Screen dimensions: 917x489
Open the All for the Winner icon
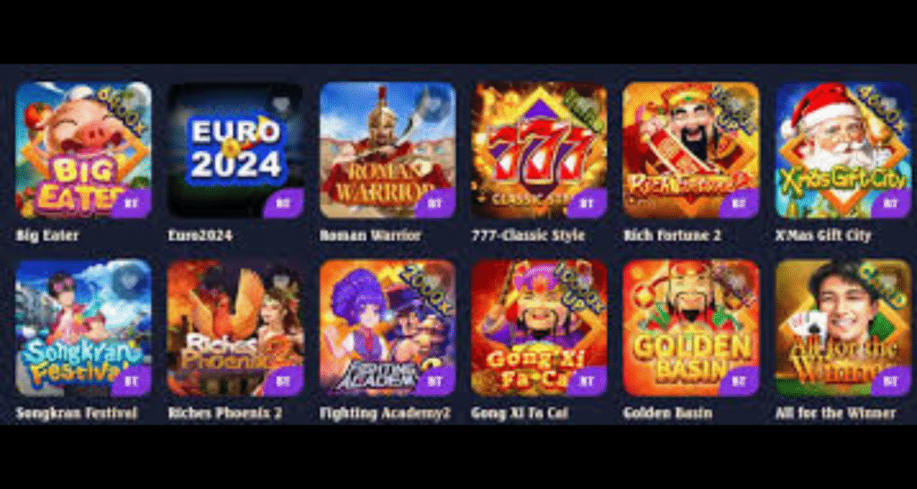click(844, 328)
